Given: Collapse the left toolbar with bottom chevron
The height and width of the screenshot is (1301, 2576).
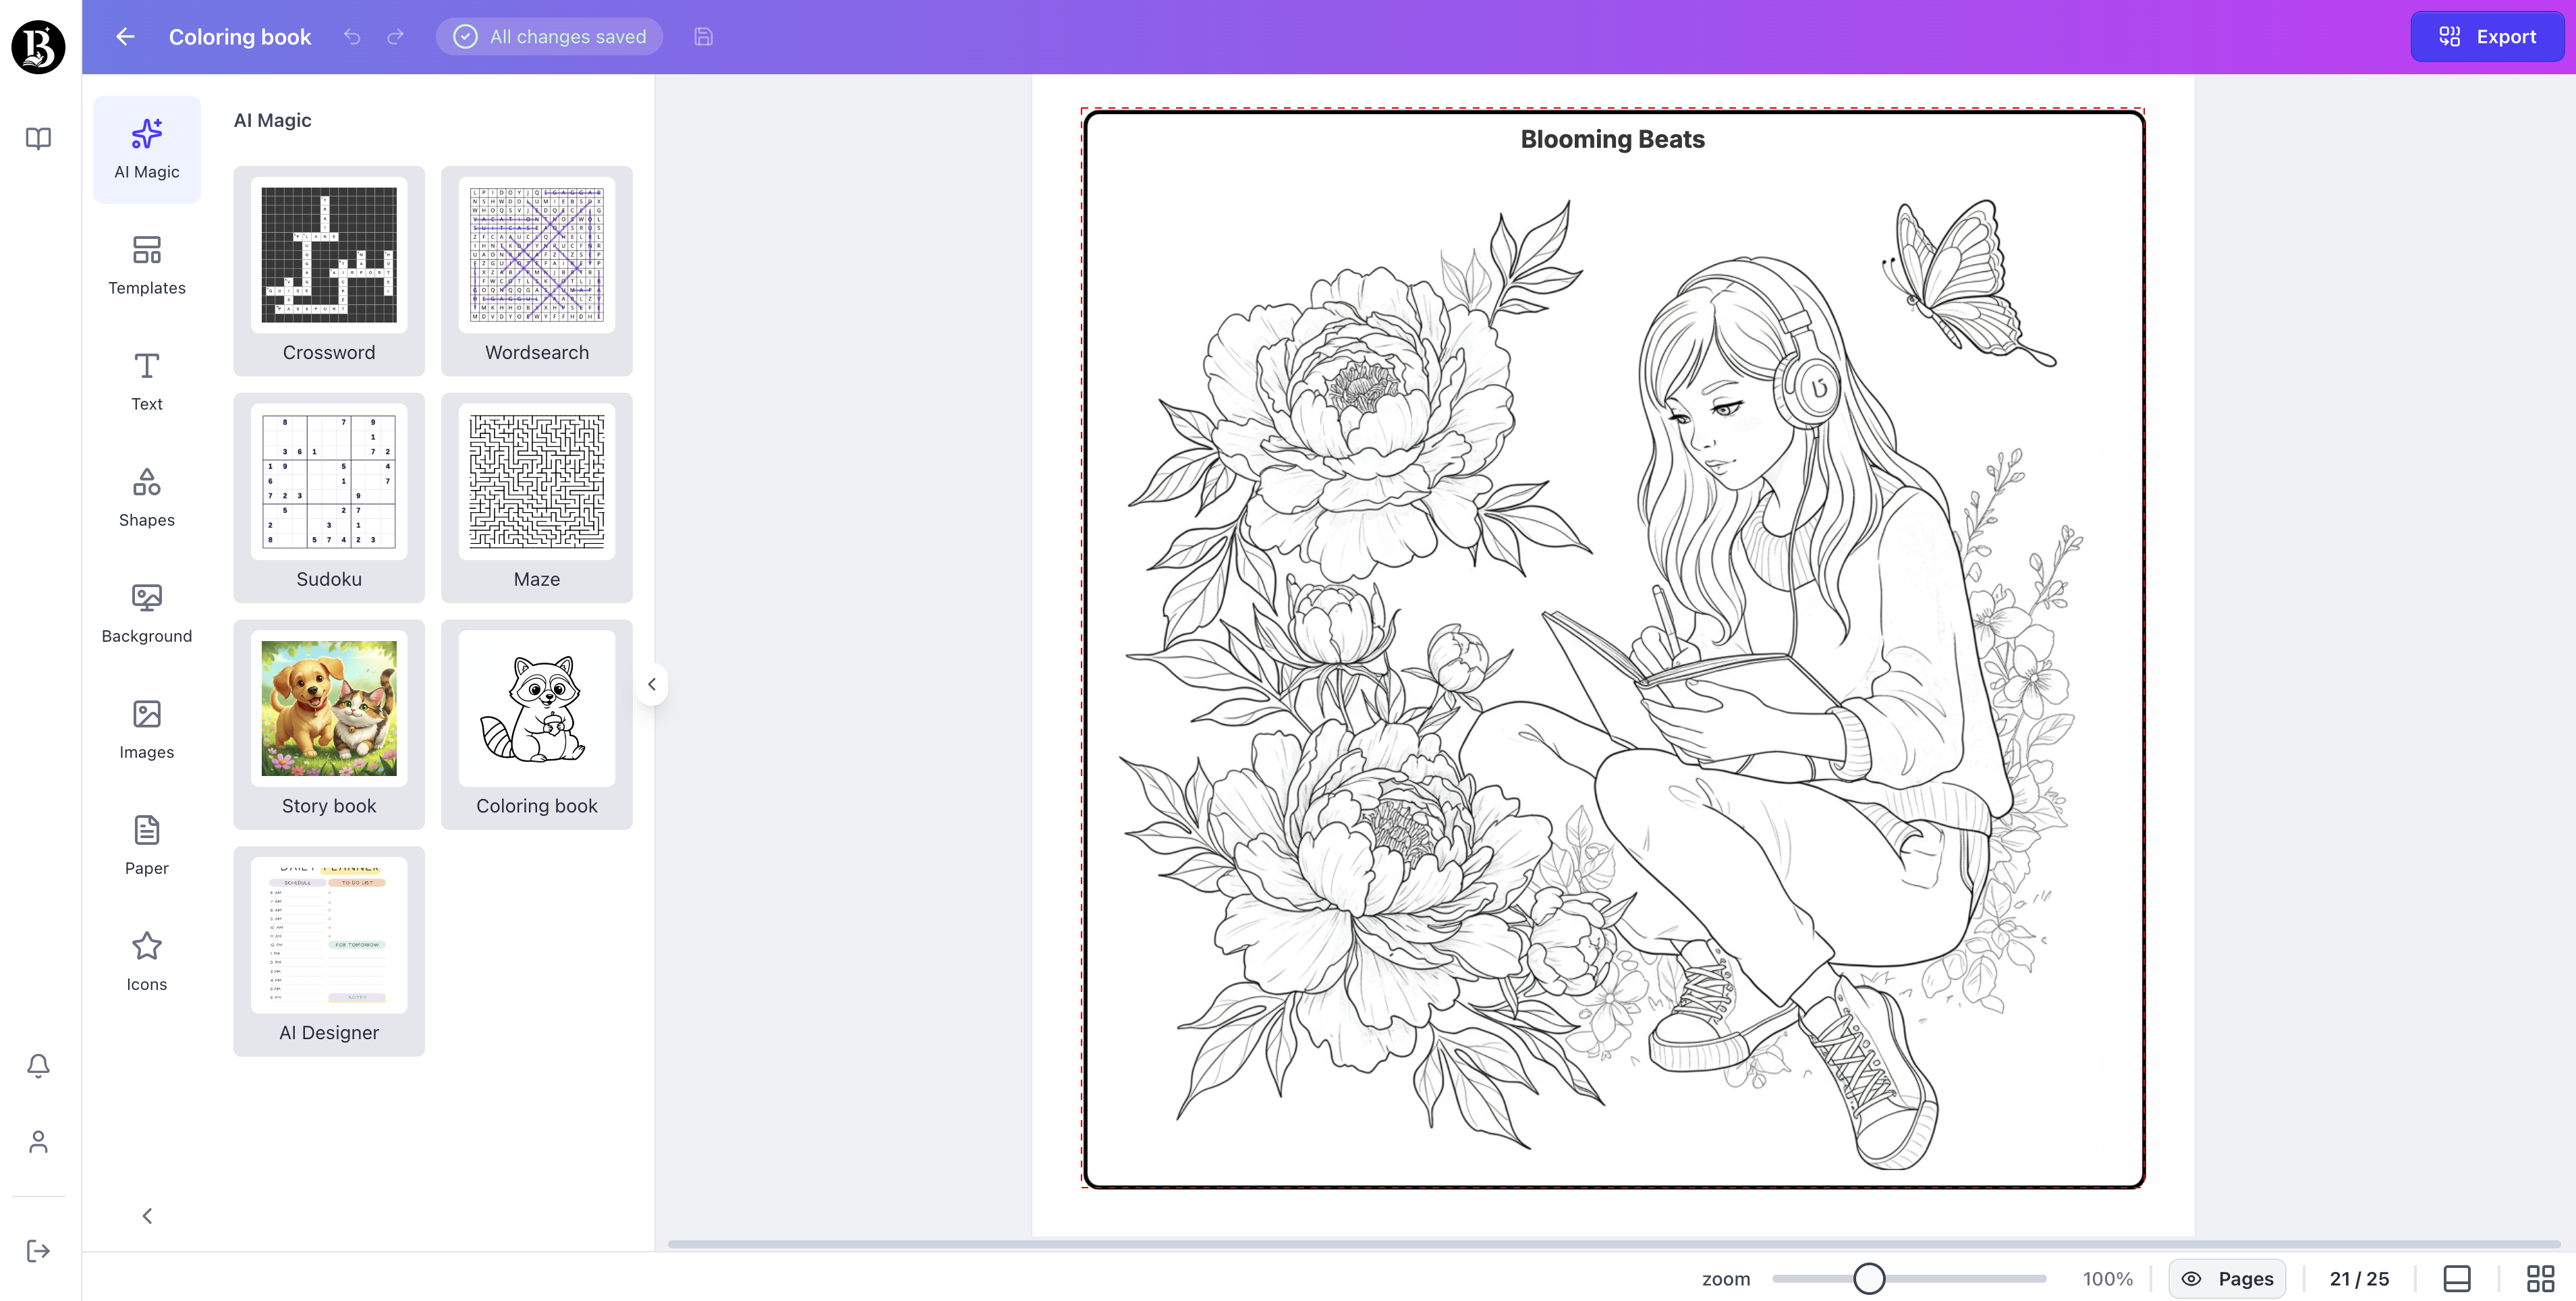Looking at the screenshot, I should point(147,1215).
